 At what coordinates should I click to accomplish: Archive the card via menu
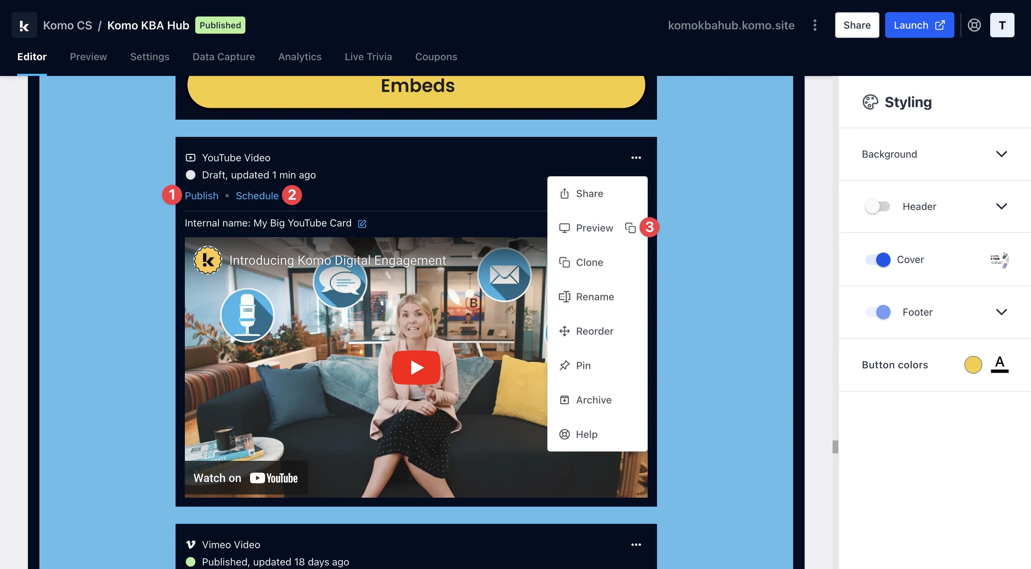tap(597, 400)
